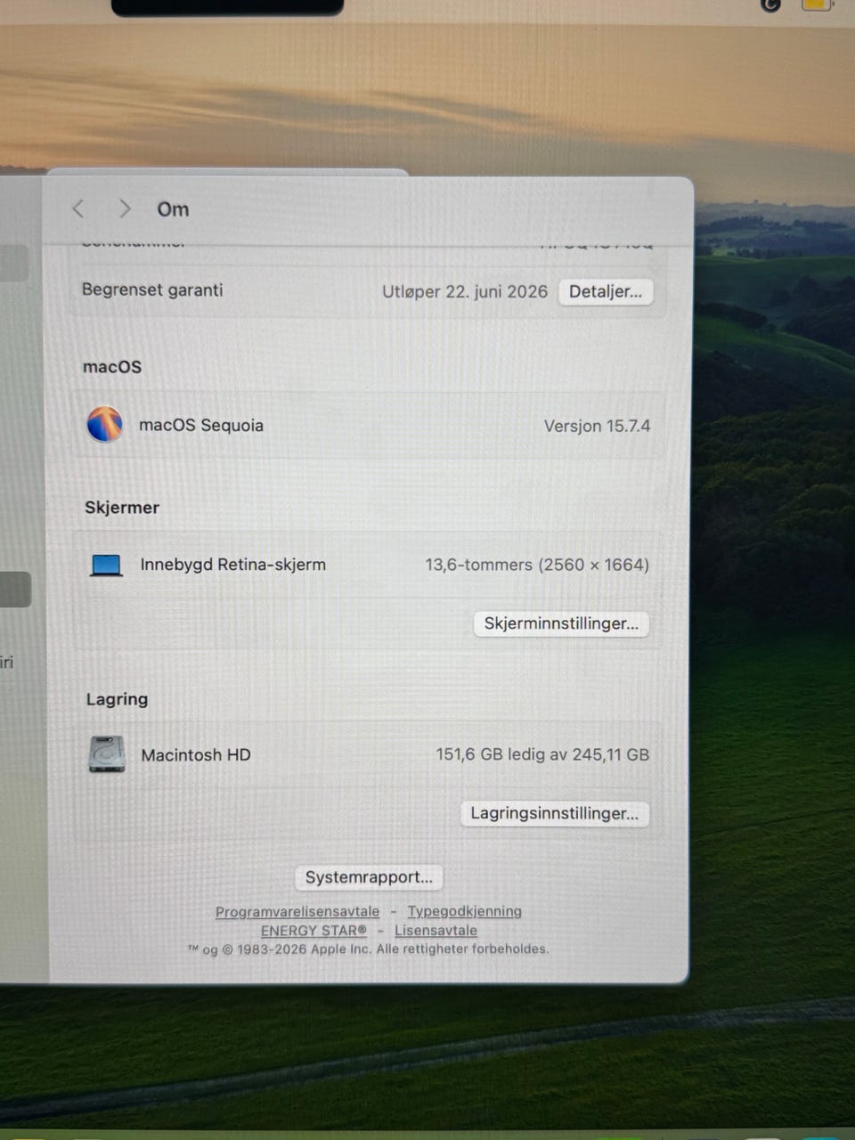Click 'Innebygd Retina-skjerm' row text

click(x=233, y=565)
